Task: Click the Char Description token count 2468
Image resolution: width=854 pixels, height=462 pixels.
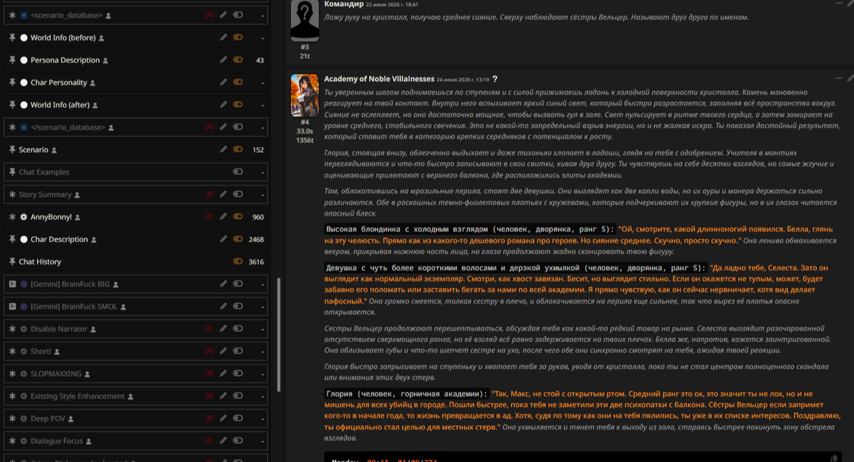Action: (x=256, y=239)
